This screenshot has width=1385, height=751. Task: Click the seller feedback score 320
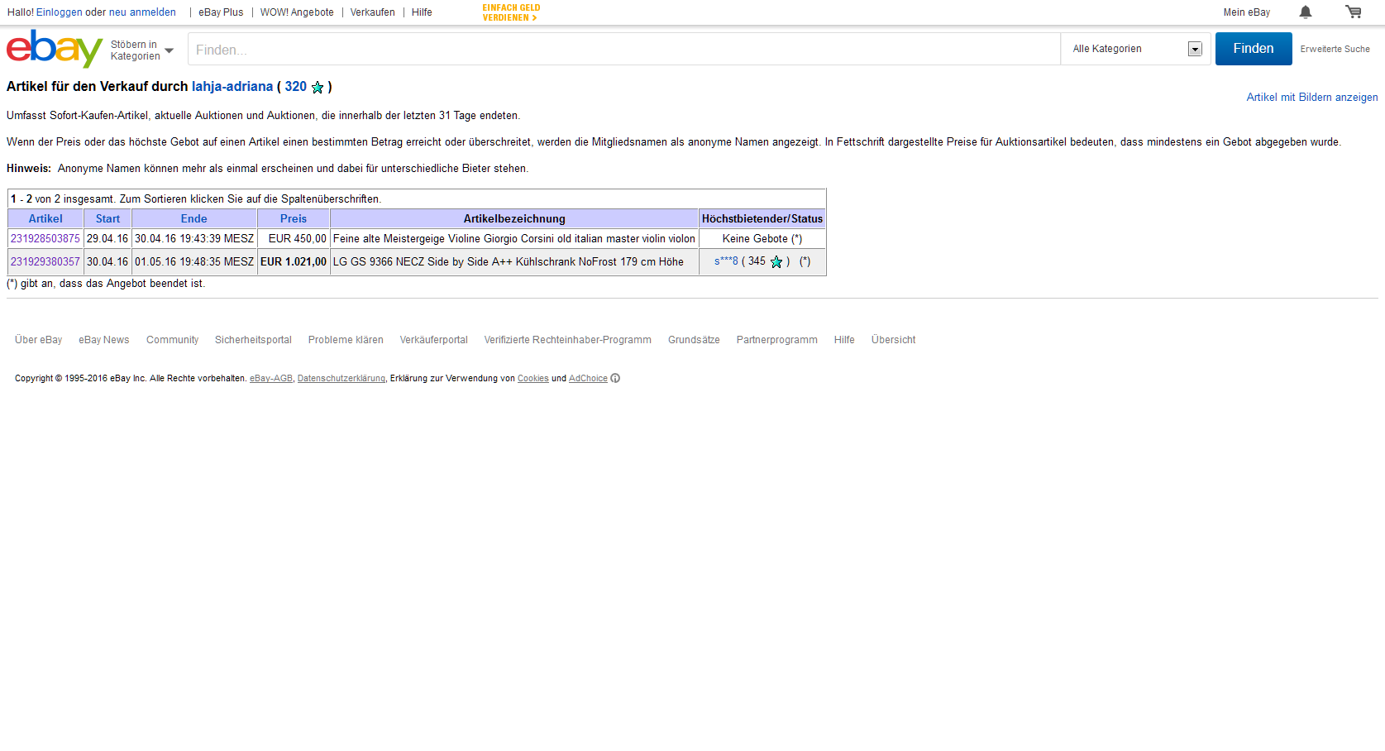(x=296, y=87)
